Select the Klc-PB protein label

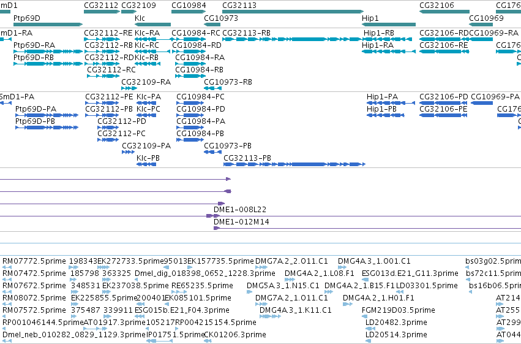[x=148, y=158]
